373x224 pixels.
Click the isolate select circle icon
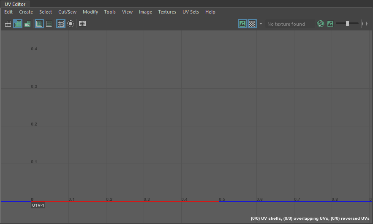pyautogui.click(x=71, y=24)
